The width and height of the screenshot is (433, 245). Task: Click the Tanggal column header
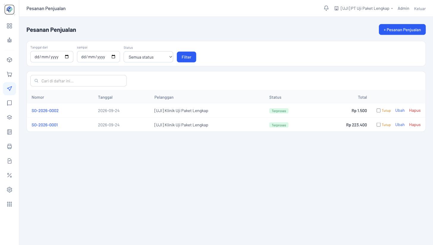coord(105,97)
